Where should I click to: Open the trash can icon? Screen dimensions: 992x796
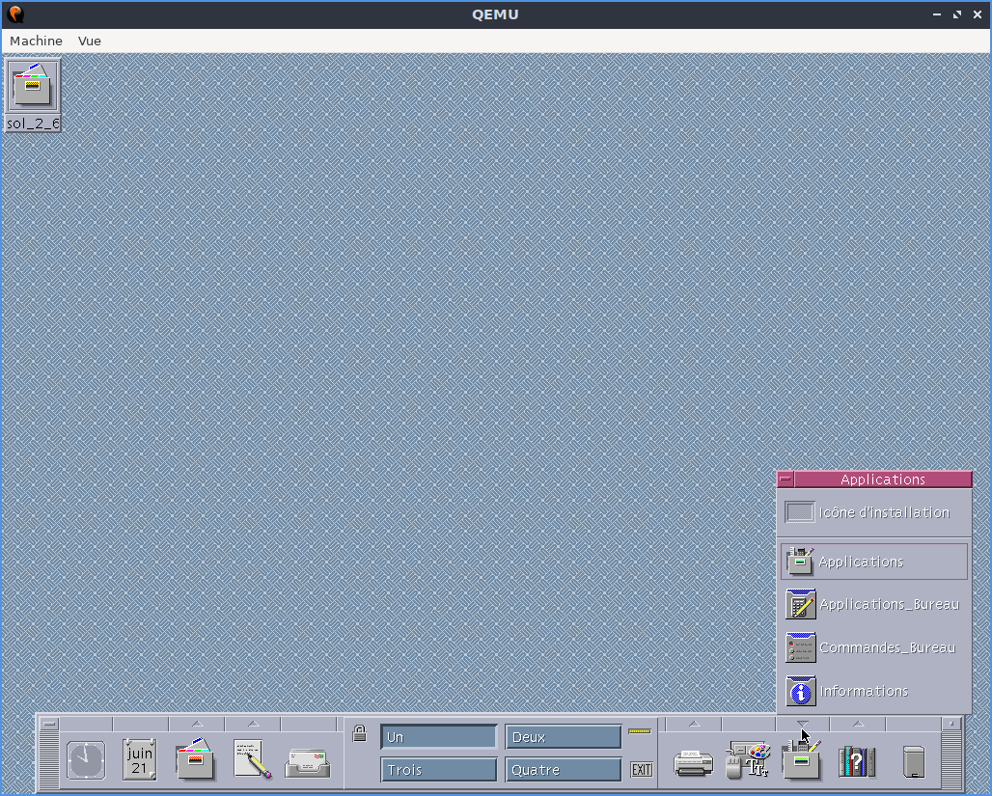click(x=914, y=761)
